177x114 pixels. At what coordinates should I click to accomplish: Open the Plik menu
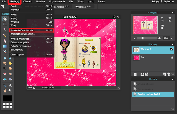pos(4,1)
